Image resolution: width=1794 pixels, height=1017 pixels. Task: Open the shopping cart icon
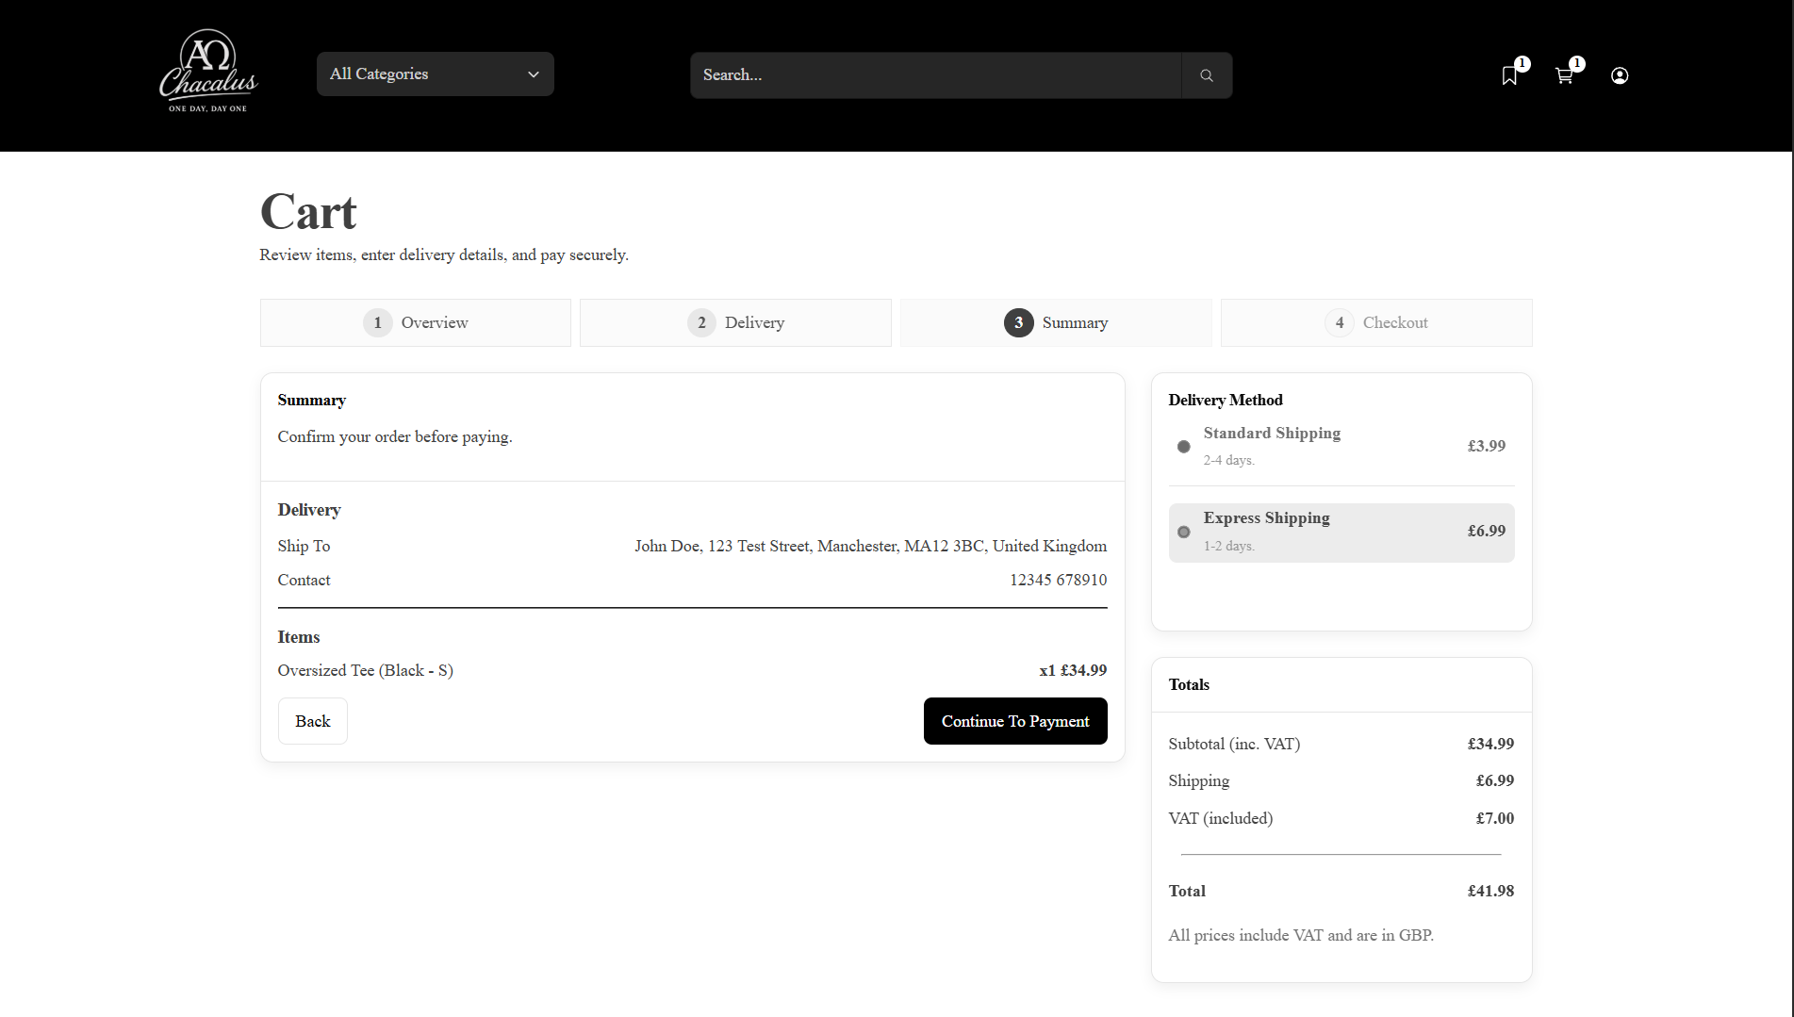[x=1565, y=75]
